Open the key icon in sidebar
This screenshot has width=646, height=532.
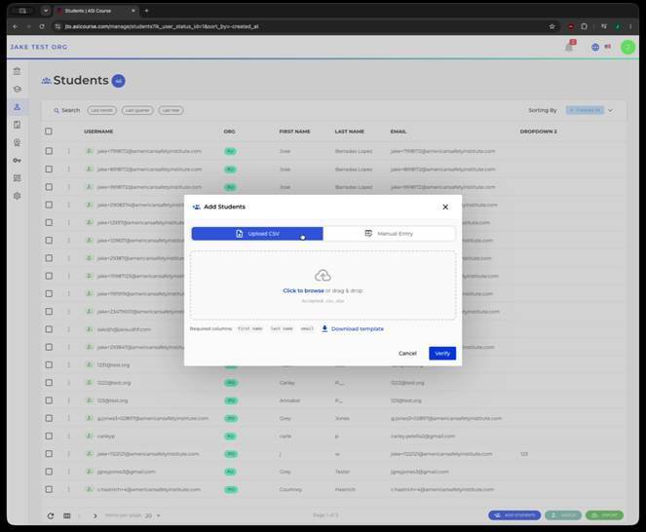point(17,161)
